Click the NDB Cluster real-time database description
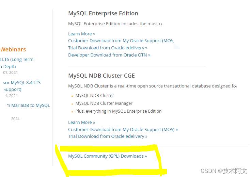 [x=152, y=86]
